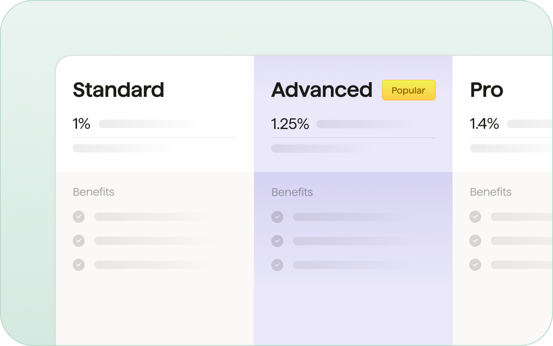This screenshot has width=553, height=346.
Task: Click the 1.4% rate in Pro
Action: tap(484, 124)
